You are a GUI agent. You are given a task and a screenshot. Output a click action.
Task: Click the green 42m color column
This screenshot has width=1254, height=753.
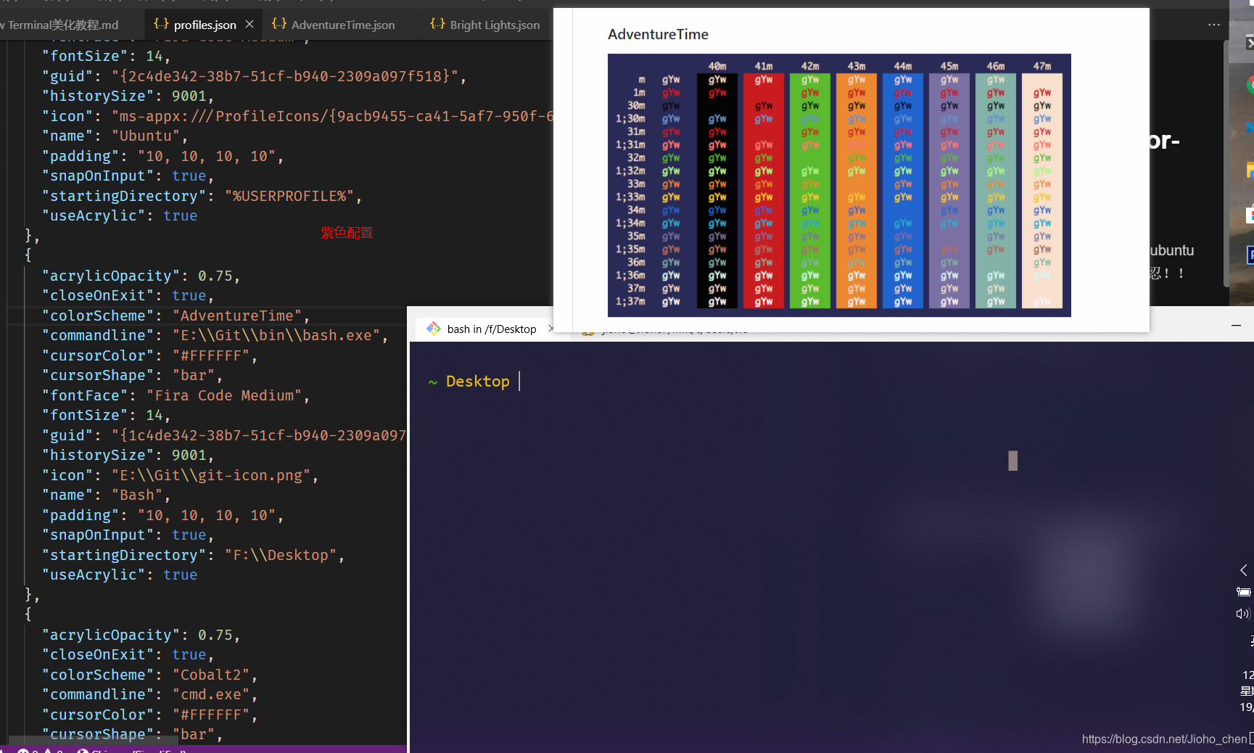pos(810,191)
